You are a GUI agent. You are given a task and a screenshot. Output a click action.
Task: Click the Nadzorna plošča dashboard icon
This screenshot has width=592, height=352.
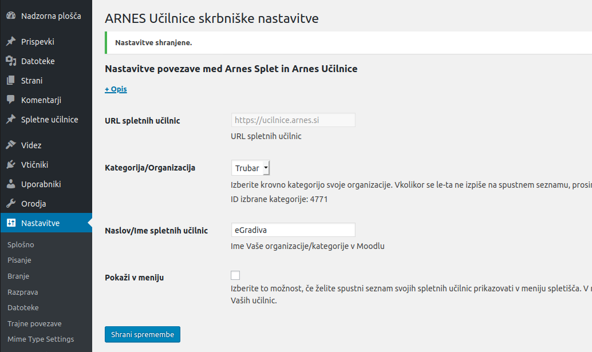point(11,15)
